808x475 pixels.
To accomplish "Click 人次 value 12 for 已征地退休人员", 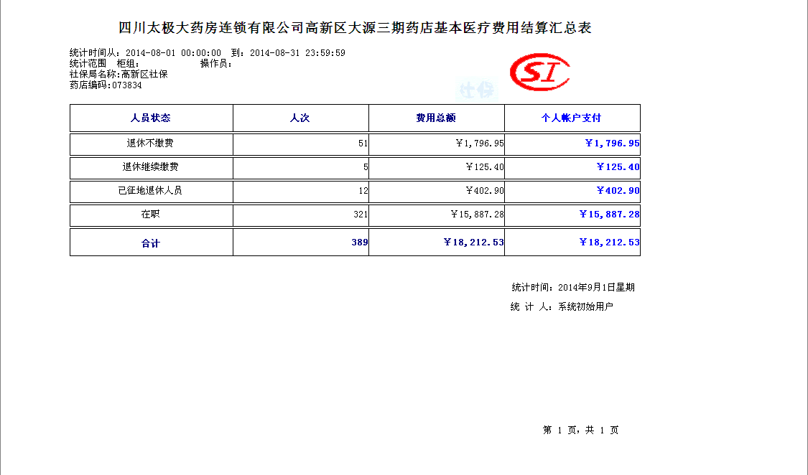I will click(363, 190).
